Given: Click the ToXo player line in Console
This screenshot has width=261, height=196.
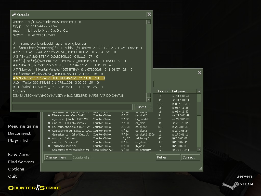Looking at the screenshot, I should (x=56, y=83).
